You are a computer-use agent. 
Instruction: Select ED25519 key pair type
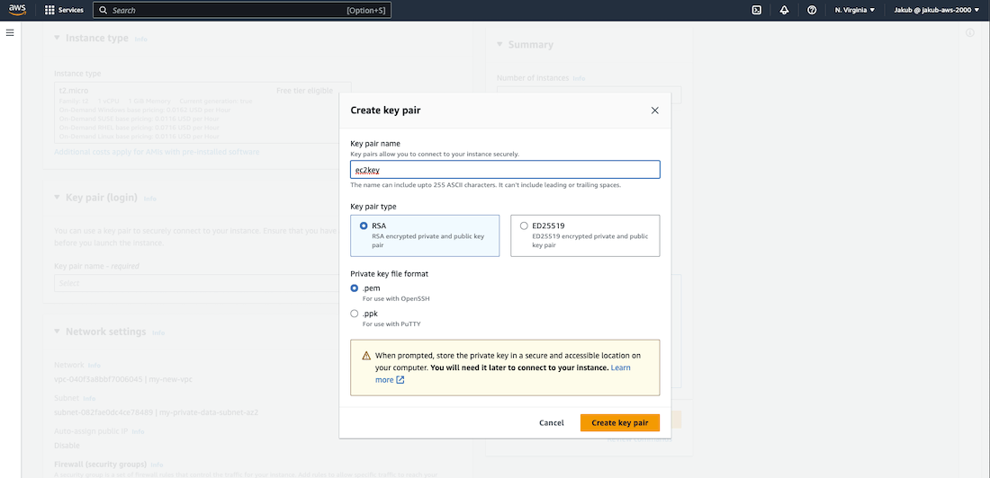(x=524, y=226)
